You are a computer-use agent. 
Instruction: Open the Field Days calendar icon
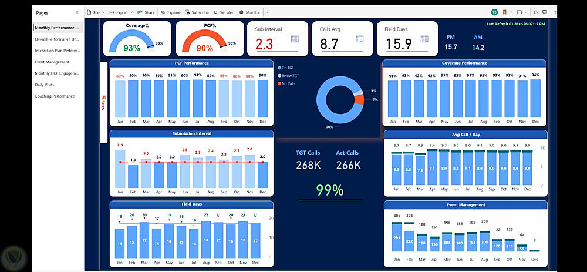click(x=424, y=39)
